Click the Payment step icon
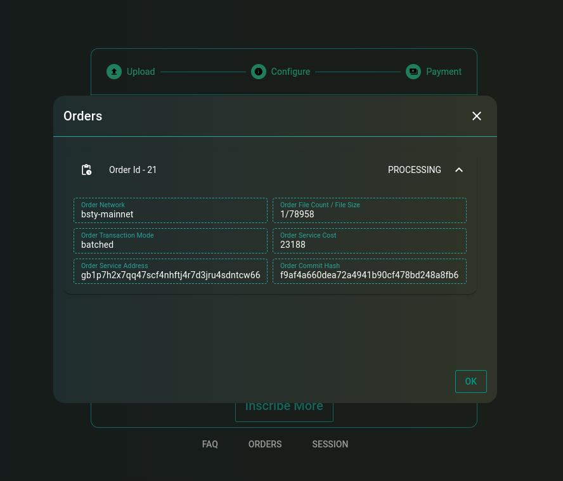Viewport: 563px width, 481px height. [413, 72]
